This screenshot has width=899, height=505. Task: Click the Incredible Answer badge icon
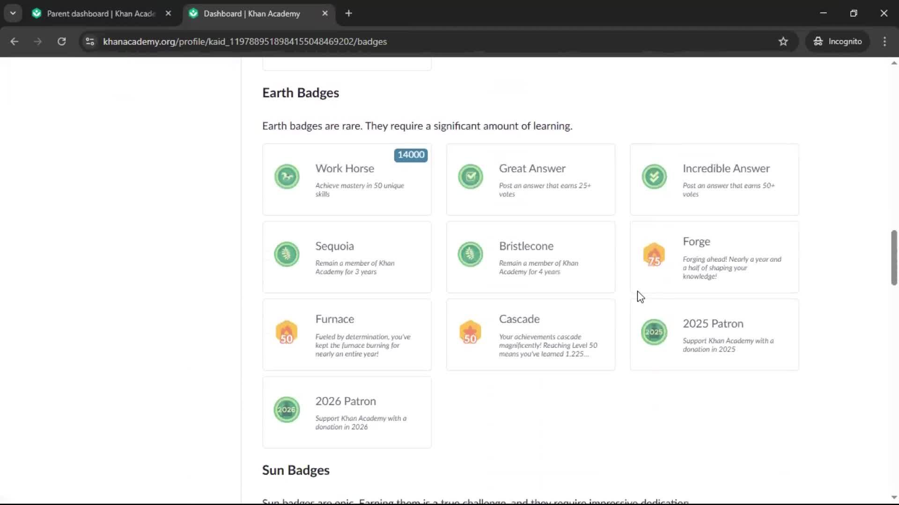click(x=654, y=177)
